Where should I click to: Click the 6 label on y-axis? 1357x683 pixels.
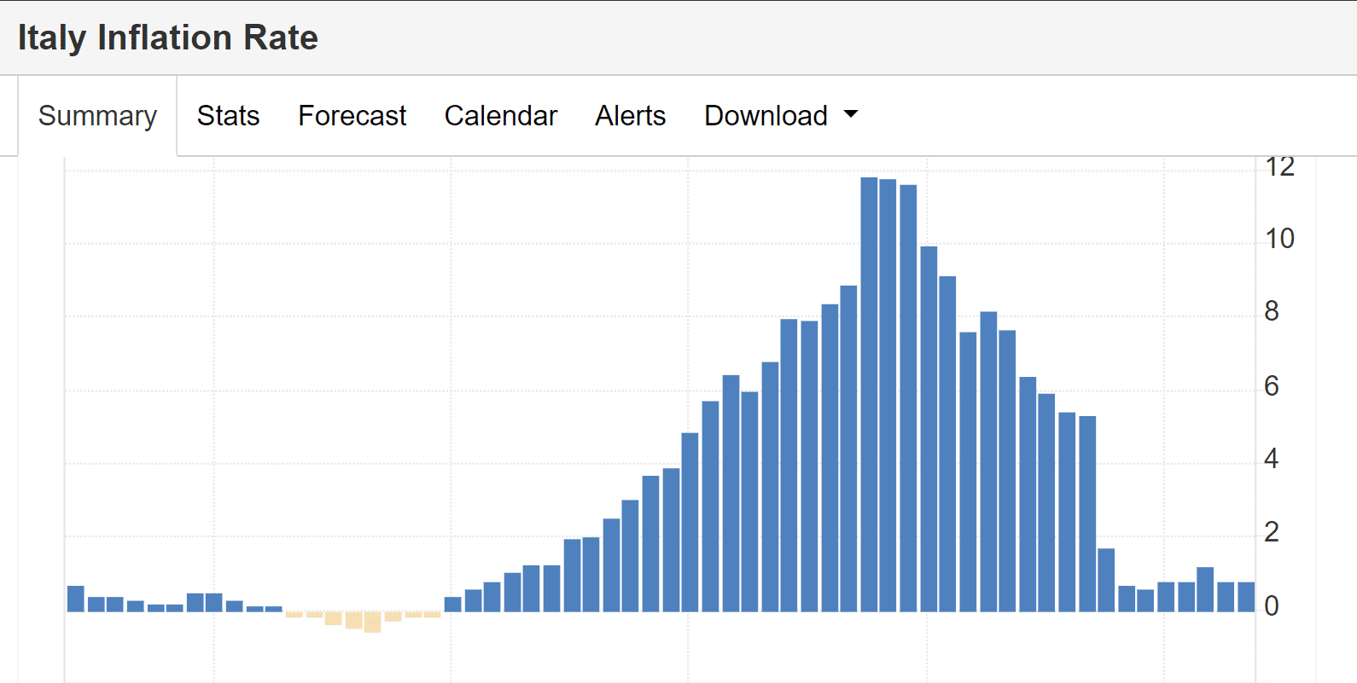[x=1272, y=386]
